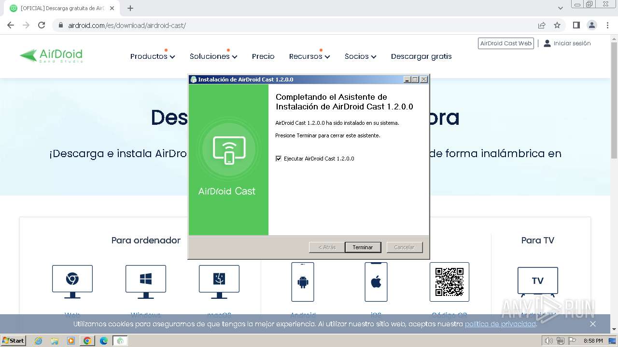Viewport: 618px width, 347px height.
Task: Click the Para TV heading
Action: (x=538, y=240)
